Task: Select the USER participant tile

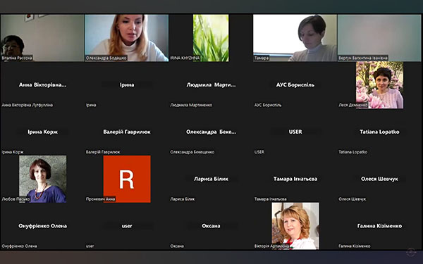Action: pyautogui.click(x=295, y=132)
